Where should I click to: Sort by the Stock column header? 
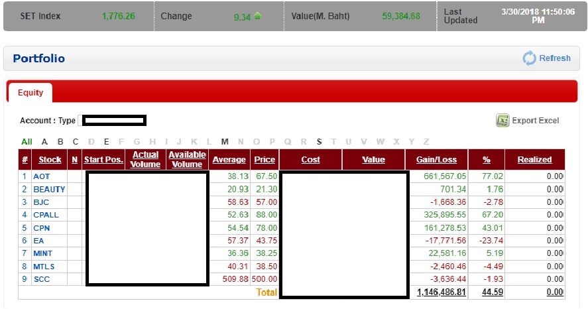50,159
